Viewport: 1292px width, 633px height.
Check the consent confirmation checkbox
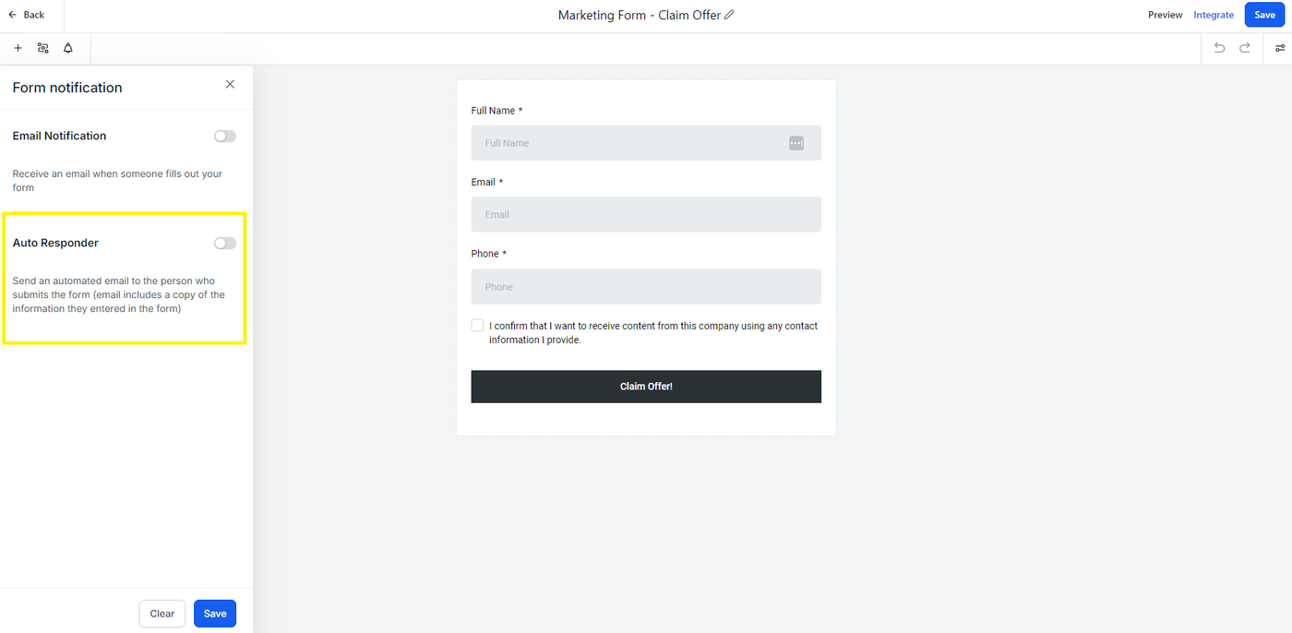[x=477, y=326]
